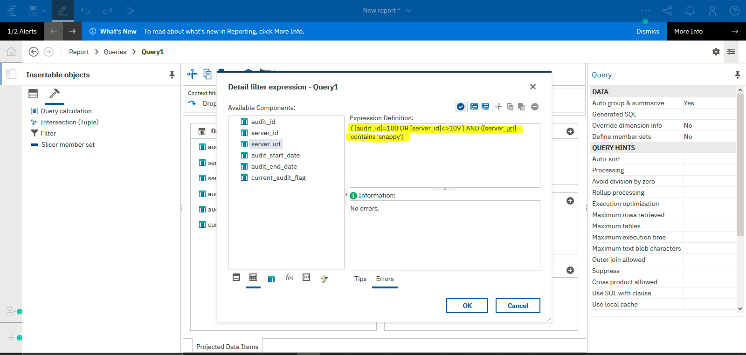Viewport: 746px width, 355px height.
Task: Click the Cancel button
Action: click(518, 306)
